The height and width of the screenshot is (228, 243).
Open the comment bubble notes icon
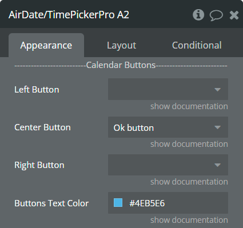pyautogui.click(x=216, y=15)
